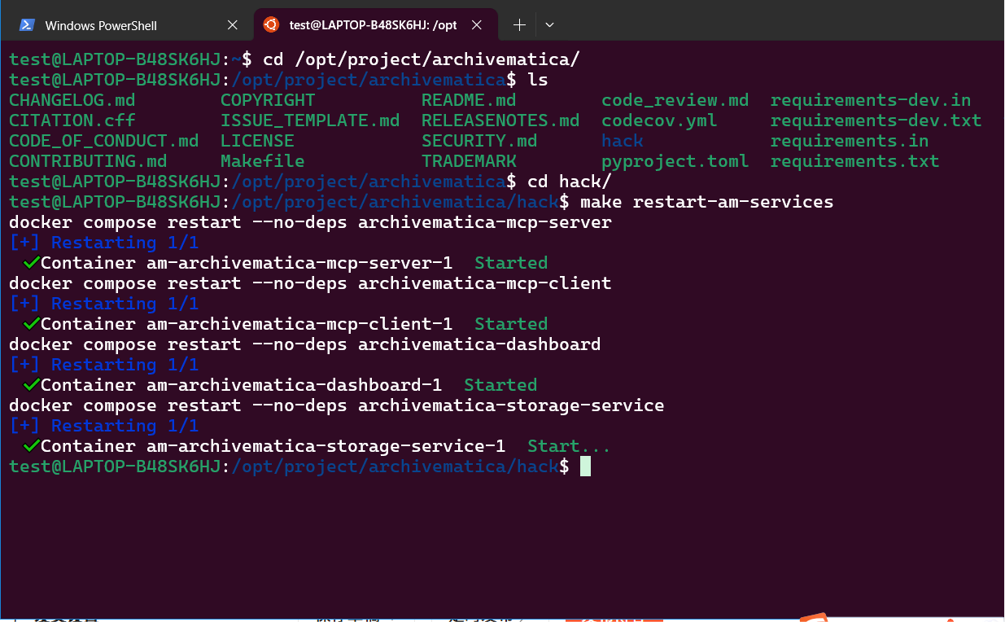1005x622 pixels.
Task: Click the green checkmark beside mcp-client-1 container
Action: (x=31, y=323)
